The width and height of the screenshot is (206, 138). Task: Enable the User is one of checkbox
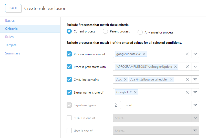pyautogui.click(x=69, y=131)
